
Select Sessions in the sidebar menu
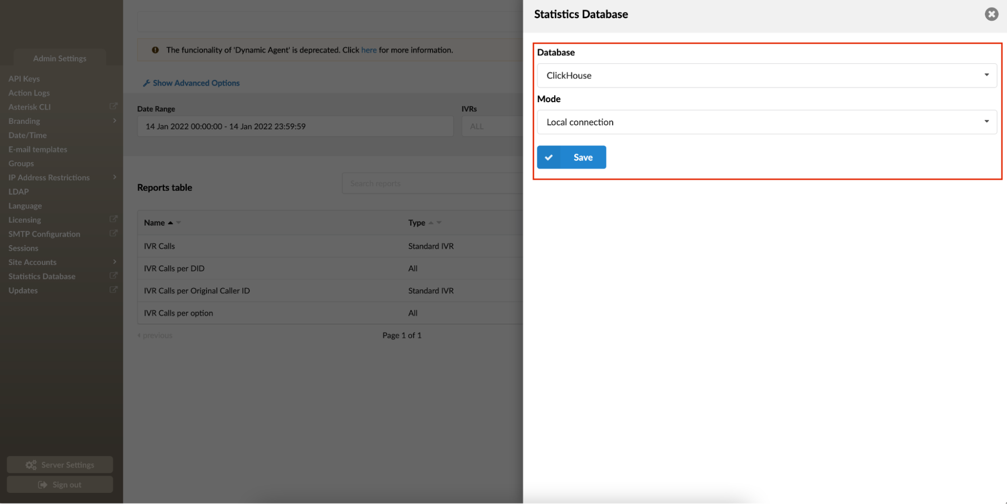[x=23, y=248]
